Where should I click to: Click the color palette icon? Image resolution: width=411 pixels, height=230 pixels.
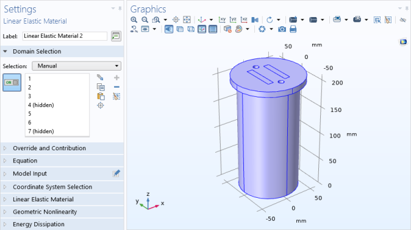(x=238, y=29)
